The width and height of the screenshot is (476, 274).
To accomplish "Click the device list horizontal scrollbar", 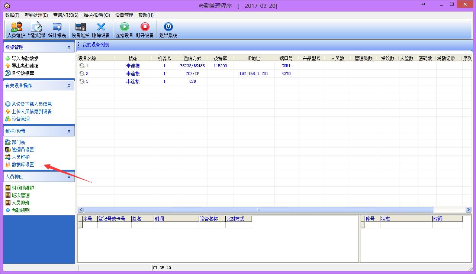I will tap(258, 209).
